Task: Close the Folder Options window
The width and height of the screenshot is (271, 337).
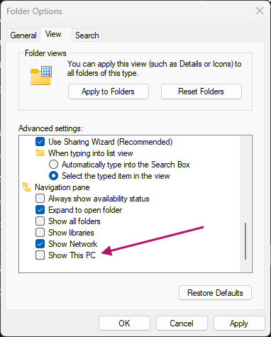Action: click(260, 11)
